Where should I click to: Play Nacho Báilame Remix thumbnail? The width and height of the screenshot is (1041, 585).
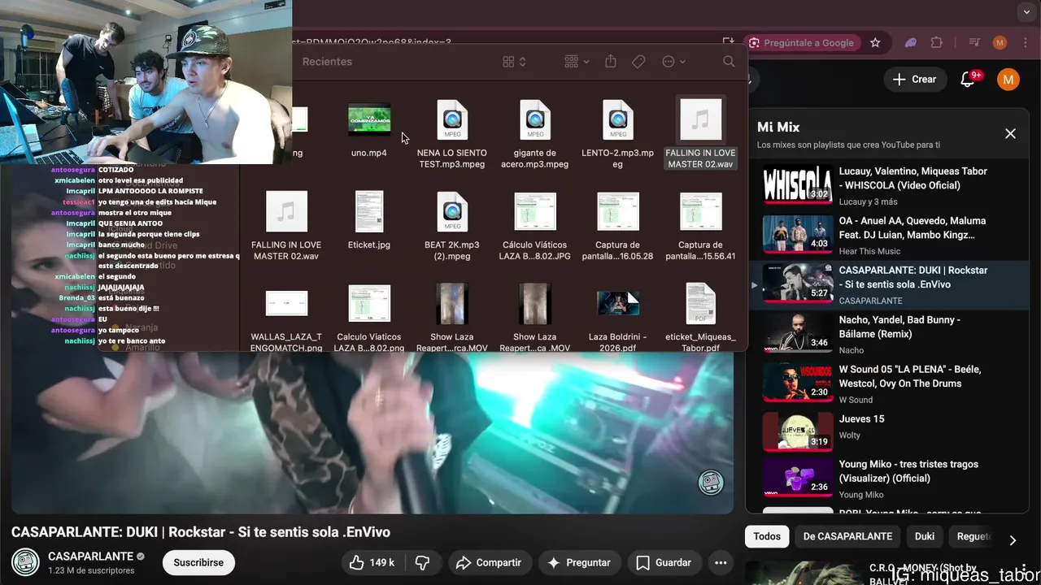[x=798, y=333]
